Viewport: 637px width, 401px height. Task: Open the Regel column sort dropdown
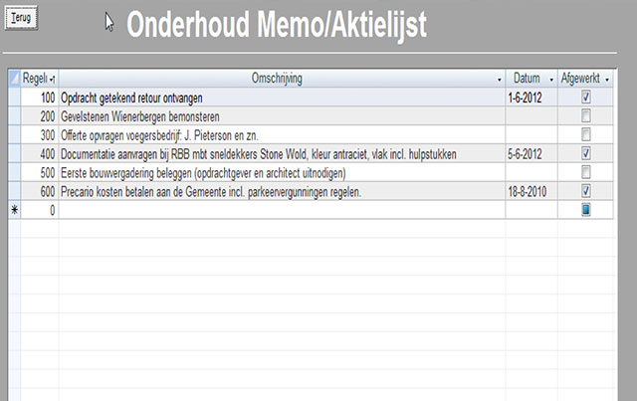pyautogui.click(x=53, y=79)
